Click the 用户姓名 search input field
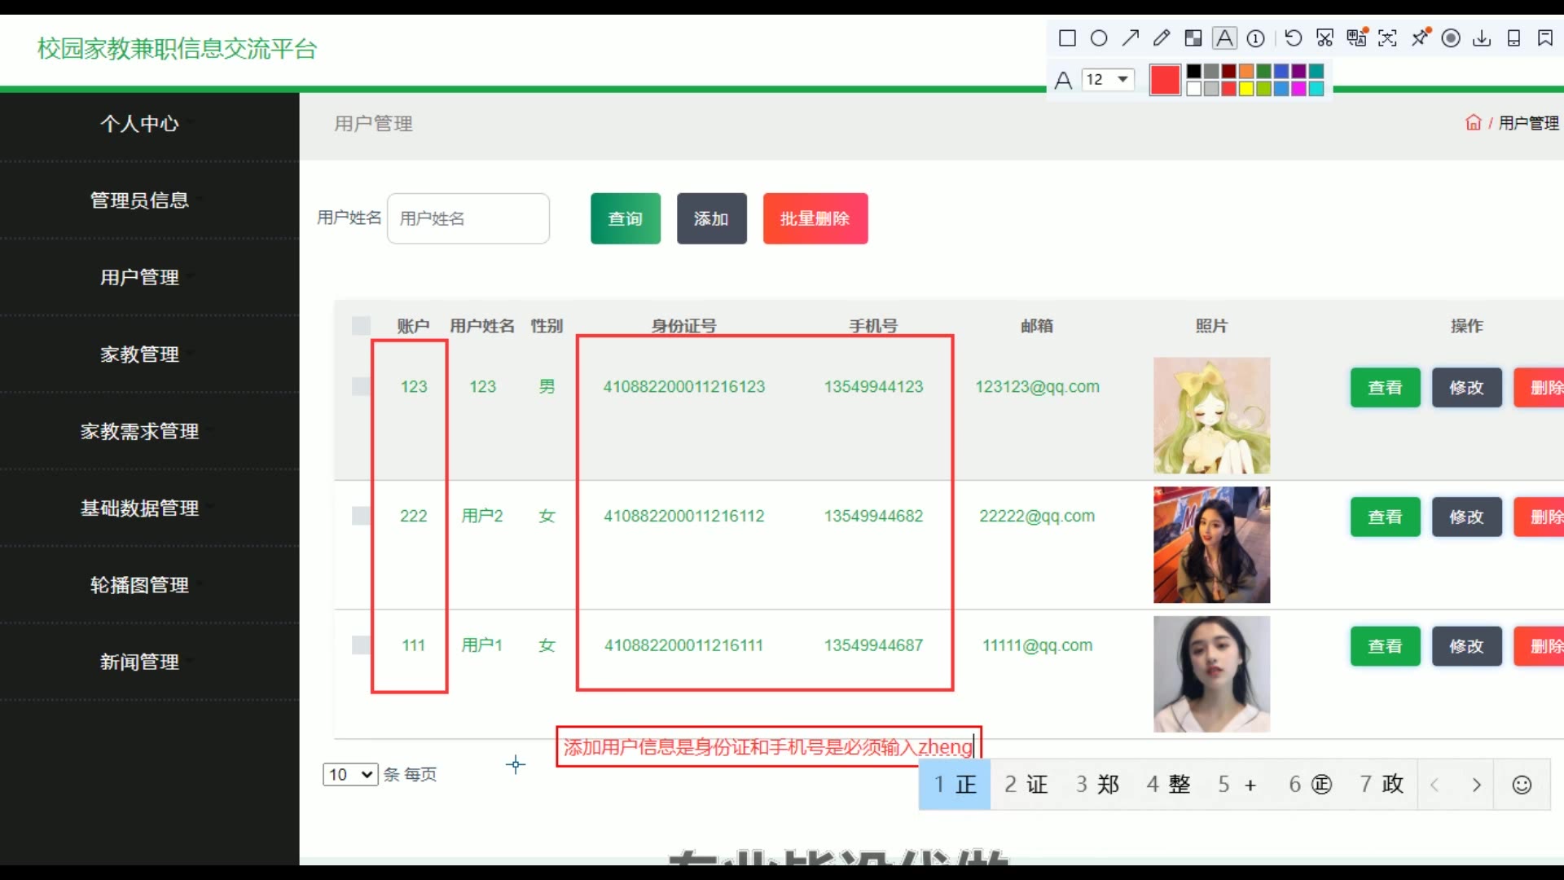The width and height of the screenshot is (1564, 880). (468, 218)
